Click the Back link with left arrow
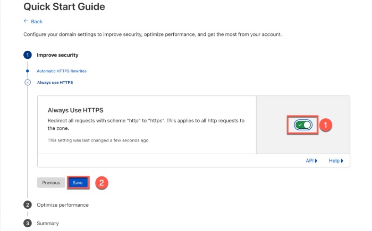The width and height of the screenshot is (372, 231). [x=33, y=22]
